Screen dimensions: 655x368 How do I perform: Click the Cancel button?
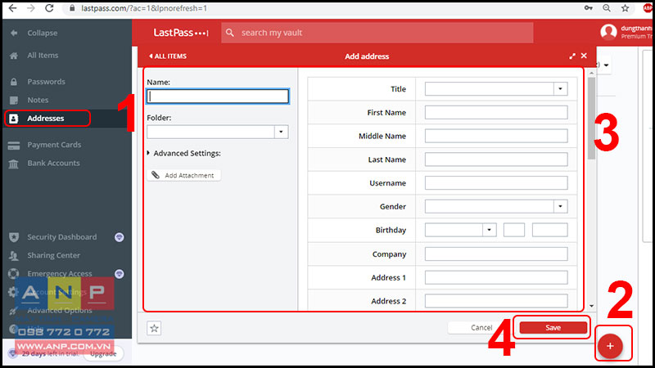tap(481, 328)
